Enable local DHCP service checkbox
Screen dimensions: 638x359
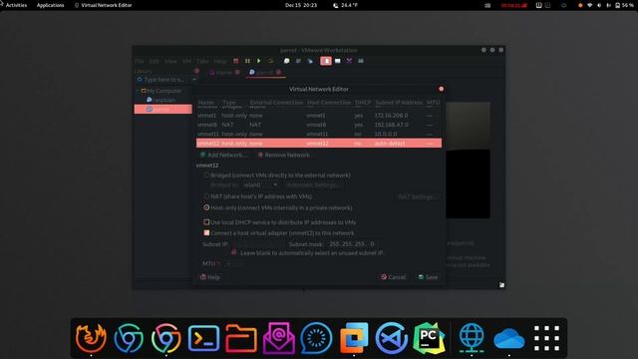(x=206, y=222)
